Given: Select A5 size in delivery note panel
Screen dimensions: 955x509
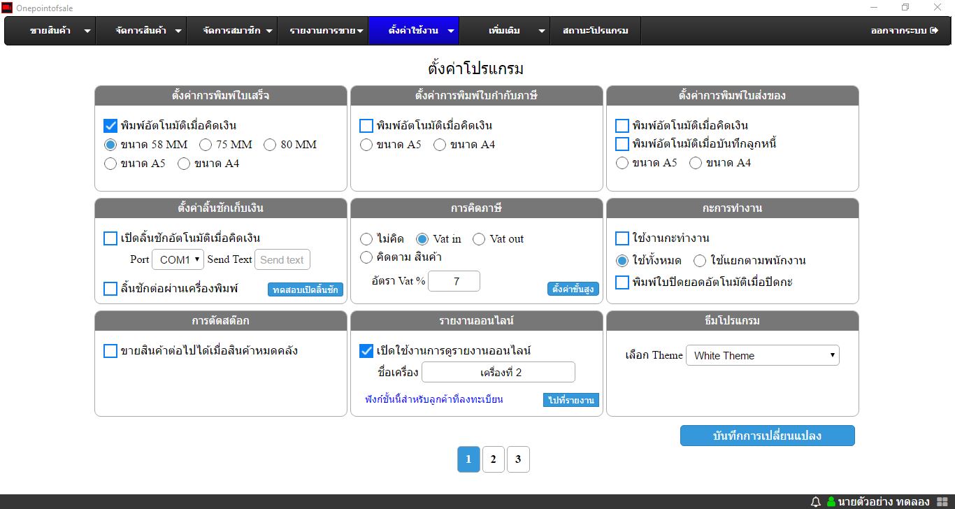Looking at the screenshot, I should tap(622, 163).
